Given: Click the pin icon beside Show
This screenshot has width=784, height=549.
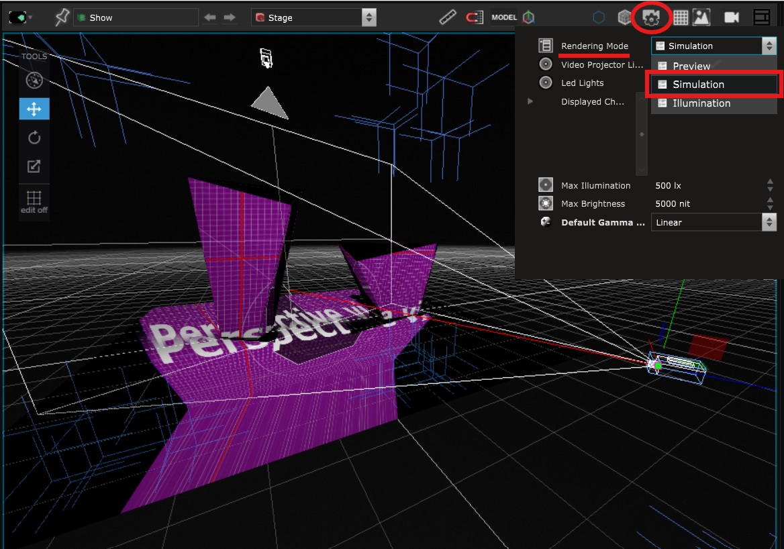Looking at the screenshot, I should click(62, 17).
